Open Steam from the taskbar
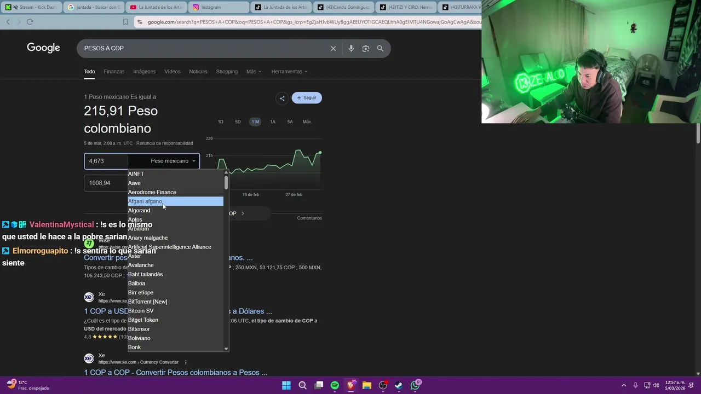Viewport: 701px width, 394px height. tap(399, 385)
